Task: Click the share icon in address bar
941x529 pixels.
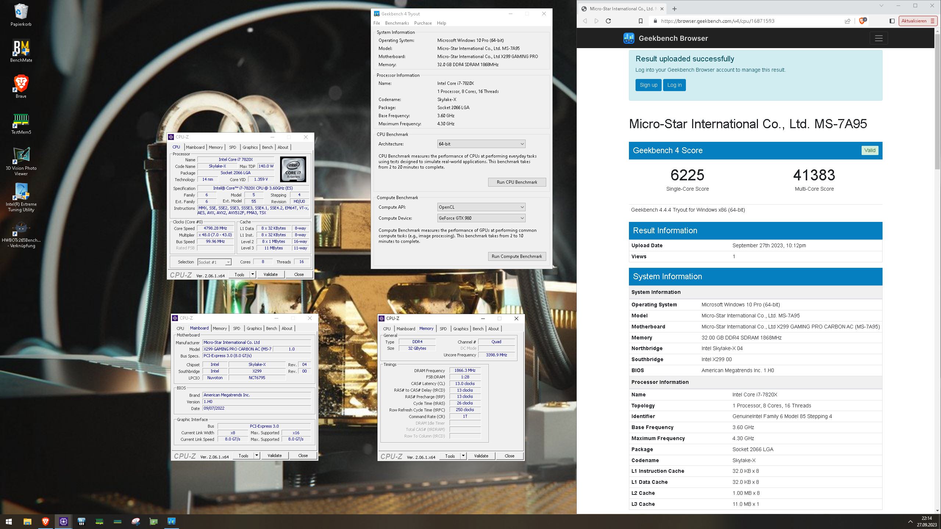Action: point(848,21)
